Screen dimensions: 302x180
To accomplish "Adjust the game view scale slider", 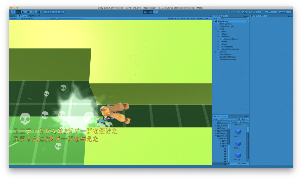I will click(69, 18).
